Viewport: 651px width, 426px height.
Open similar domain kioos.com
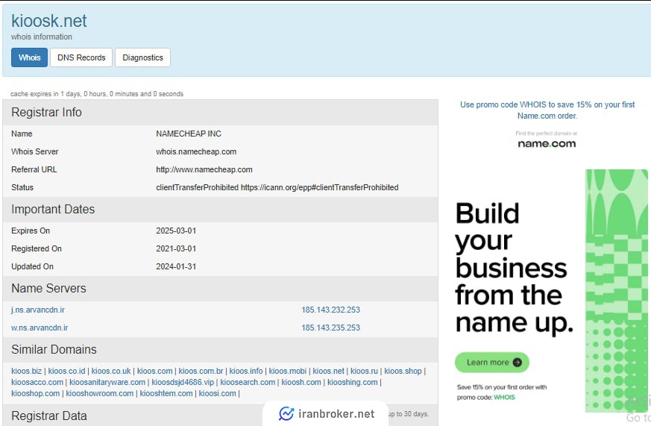(x=154, y=371)
